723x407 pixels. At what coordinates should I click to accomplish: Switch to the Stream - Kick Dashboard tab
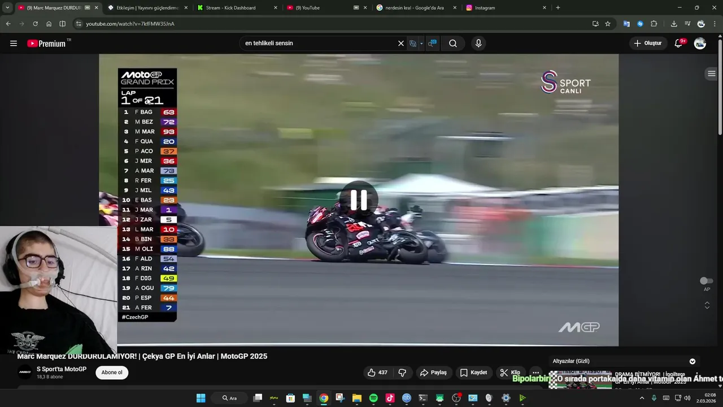pyautogui.click(x=237, y=8)
